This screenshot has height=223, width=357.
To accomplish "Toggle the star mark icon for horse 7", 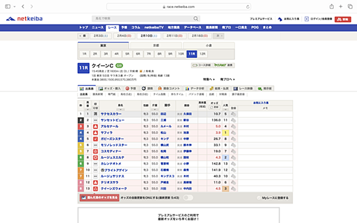I will pos(96,151).
